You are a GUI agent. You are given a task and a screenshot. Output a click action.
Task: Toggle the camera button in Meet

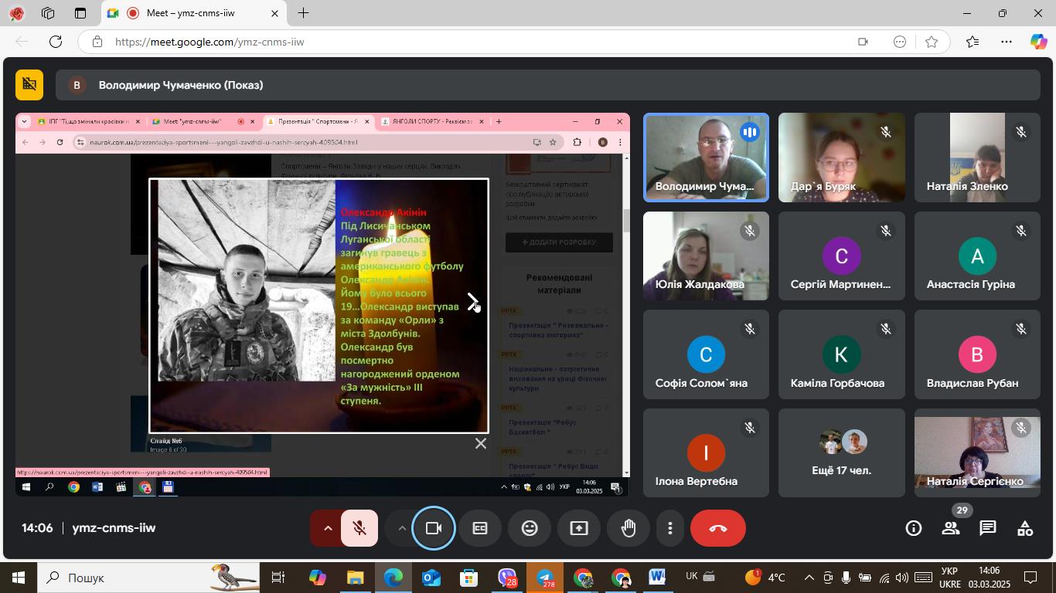(434, 528)
